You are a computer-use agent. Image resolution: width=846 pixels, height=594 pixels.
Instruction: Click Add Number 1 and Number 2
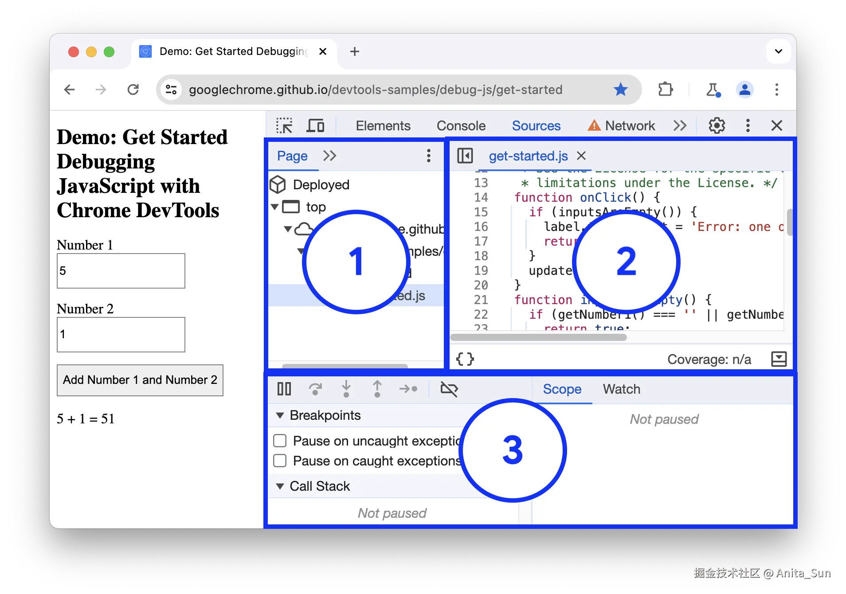[x=140, y=380]
